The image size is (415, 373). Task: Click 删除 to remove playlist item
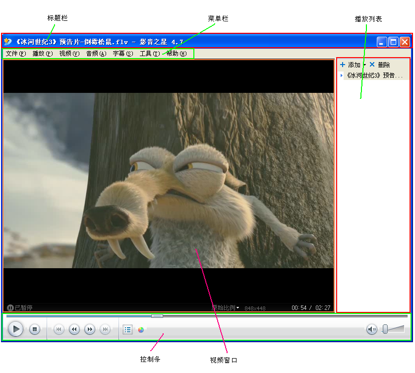click(380, 65)
